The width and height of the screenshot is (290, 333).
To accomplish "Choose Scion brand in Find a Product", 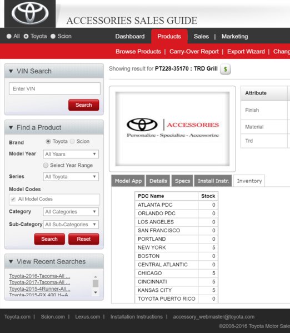I will pyautogui.click(x=72, y=141).
